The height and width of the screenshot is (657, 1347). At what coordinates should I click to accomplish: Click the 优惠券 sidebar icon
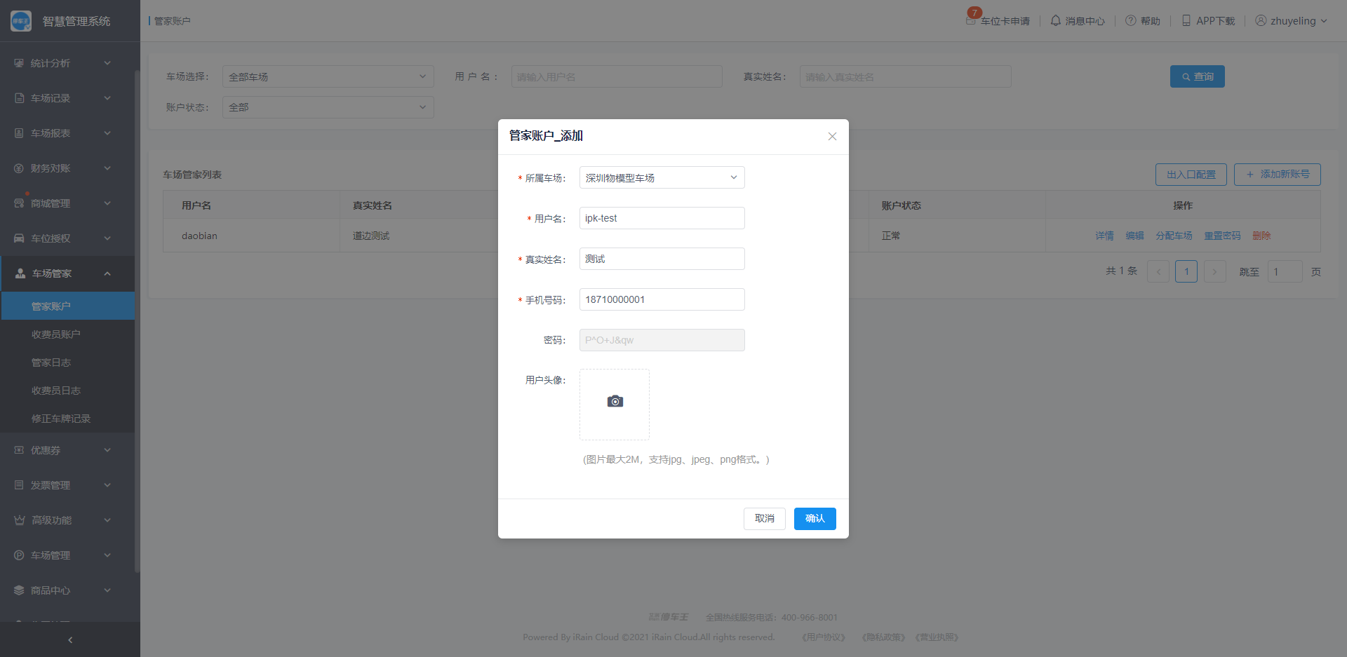[19, 450]
